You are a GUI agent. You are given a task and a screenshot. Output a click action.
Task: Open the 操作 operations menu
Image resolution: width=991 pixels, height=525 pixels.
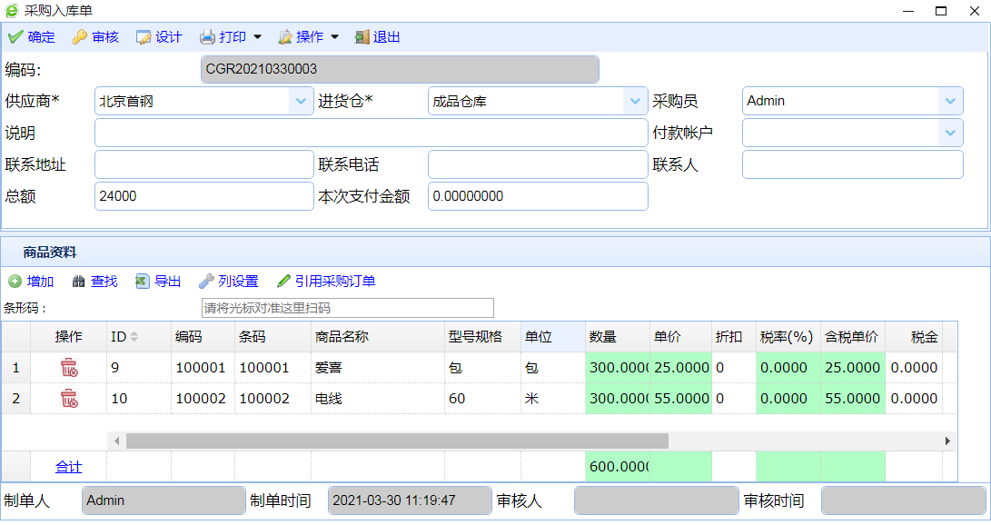point(308,37)
